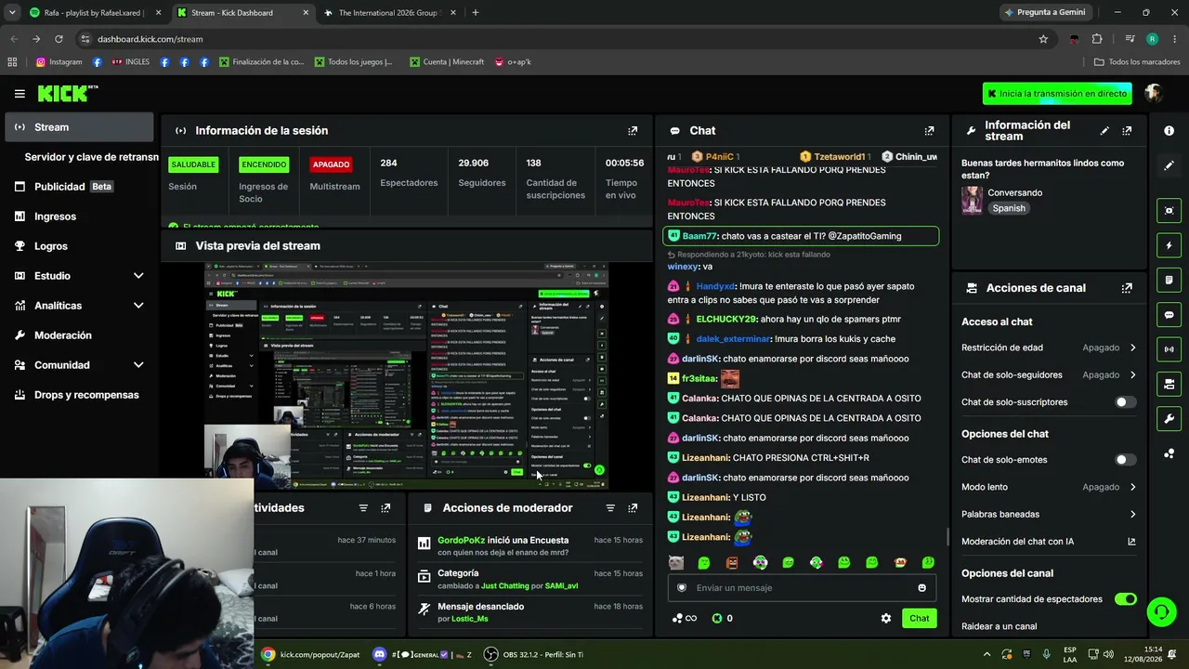Edit the stream information with the pencil icon

point(1104,131)
